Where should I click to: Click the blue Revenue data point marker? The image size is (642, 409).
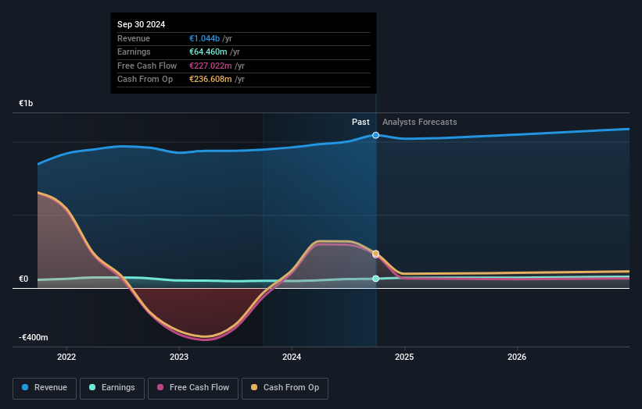375,135
